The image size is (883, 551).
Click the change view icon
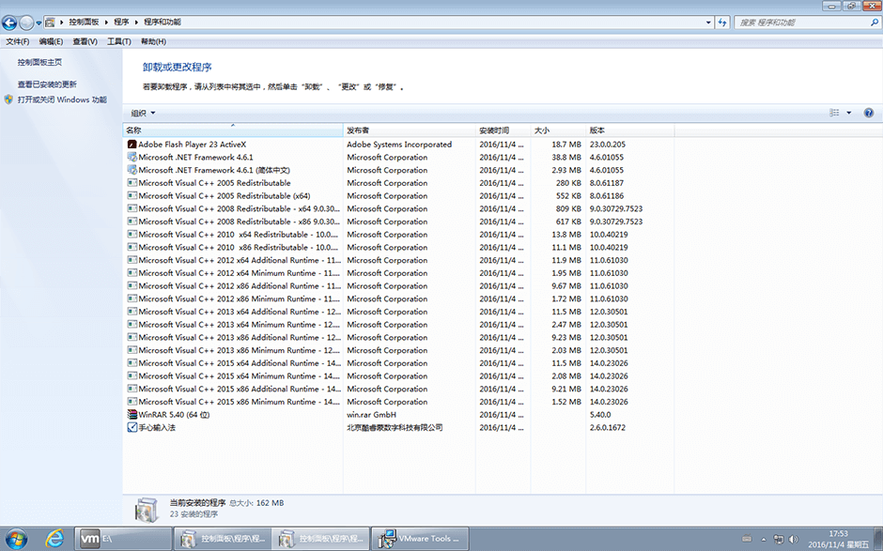click(x=834, y=114)
